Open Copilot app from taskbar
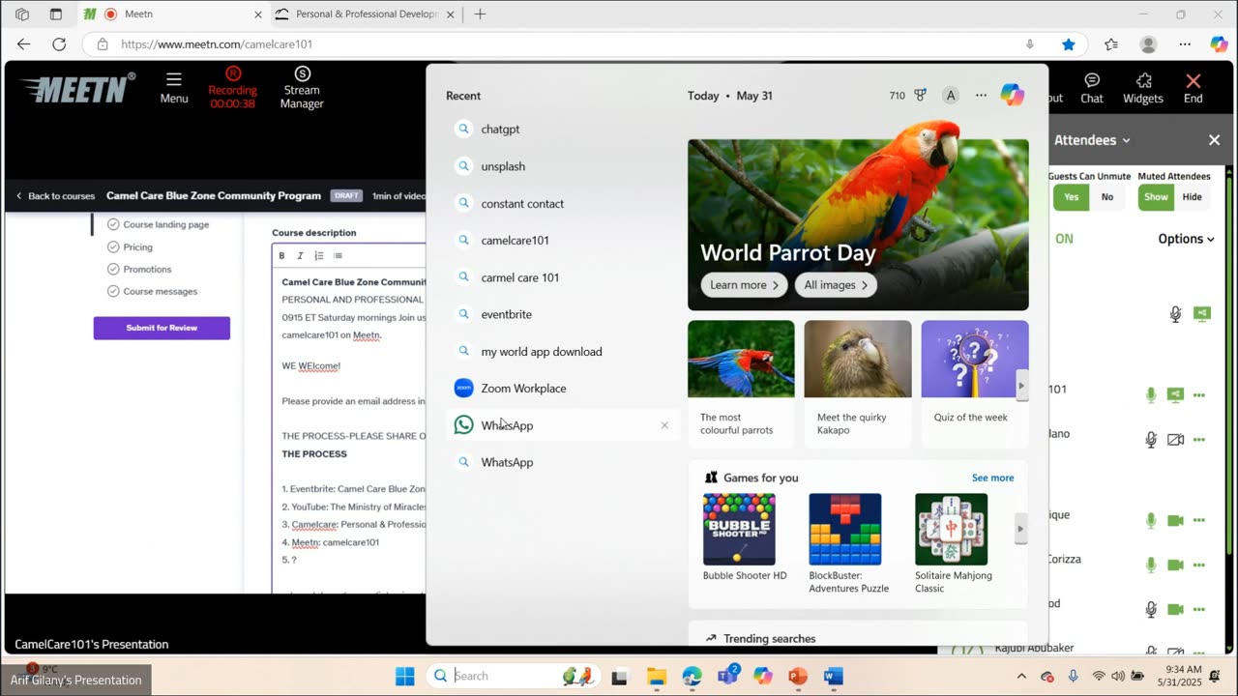 (x=763, y=676)
